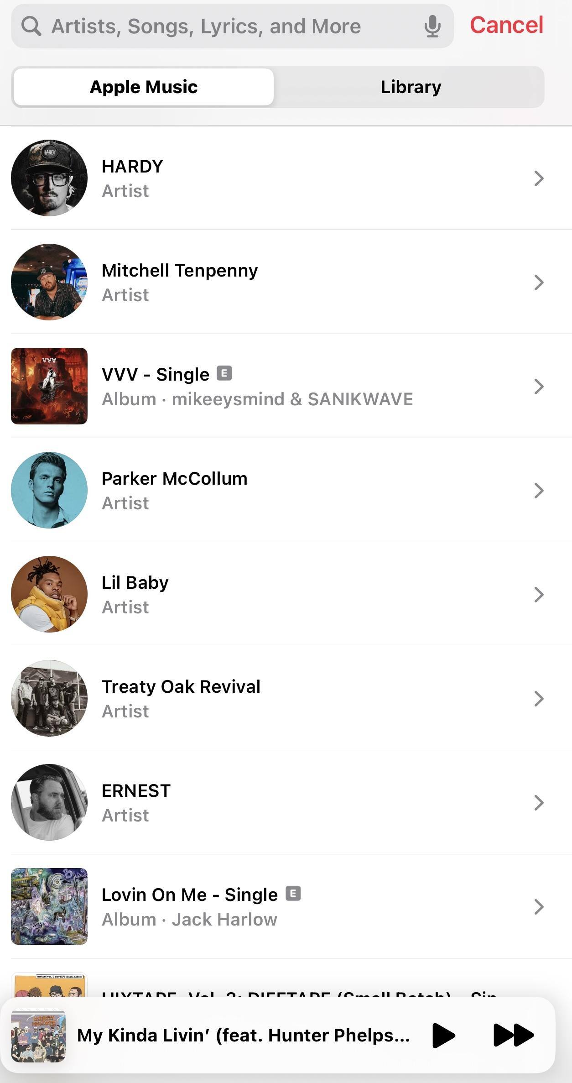Screen dimensions: 572x1083
Task: Switch to the Library tab
Action: [411, 87]
